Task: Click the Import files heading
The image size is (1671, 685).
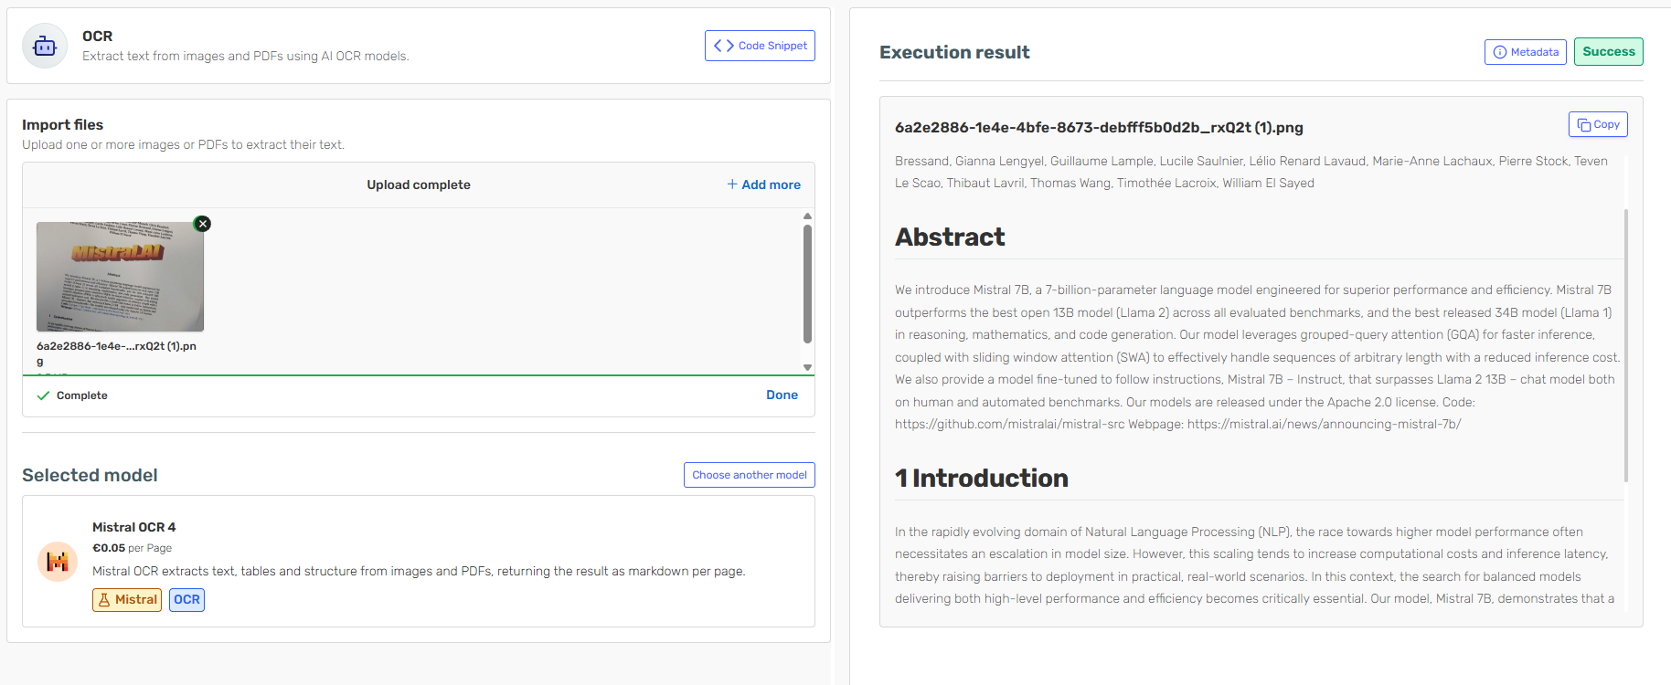Action: 63,125
